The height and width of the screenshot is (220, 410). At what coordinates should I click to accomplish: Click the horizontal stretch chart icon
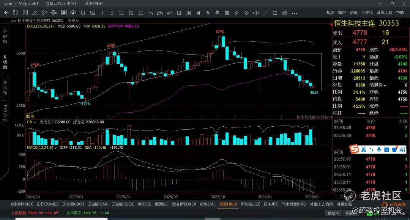(256, 13)
